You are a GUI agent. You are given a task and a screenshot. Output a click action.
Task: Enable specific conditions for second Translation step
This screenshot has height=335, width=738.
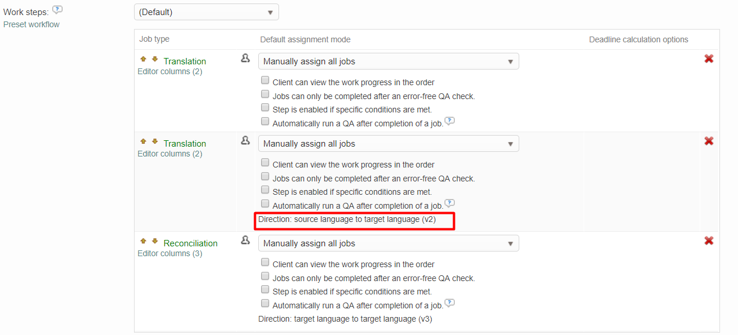(265, 190)
